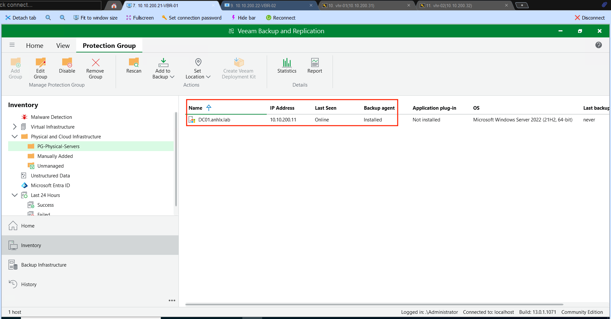Sort by the OS column header
Viewport: 611px width, 319px height.
476,108
